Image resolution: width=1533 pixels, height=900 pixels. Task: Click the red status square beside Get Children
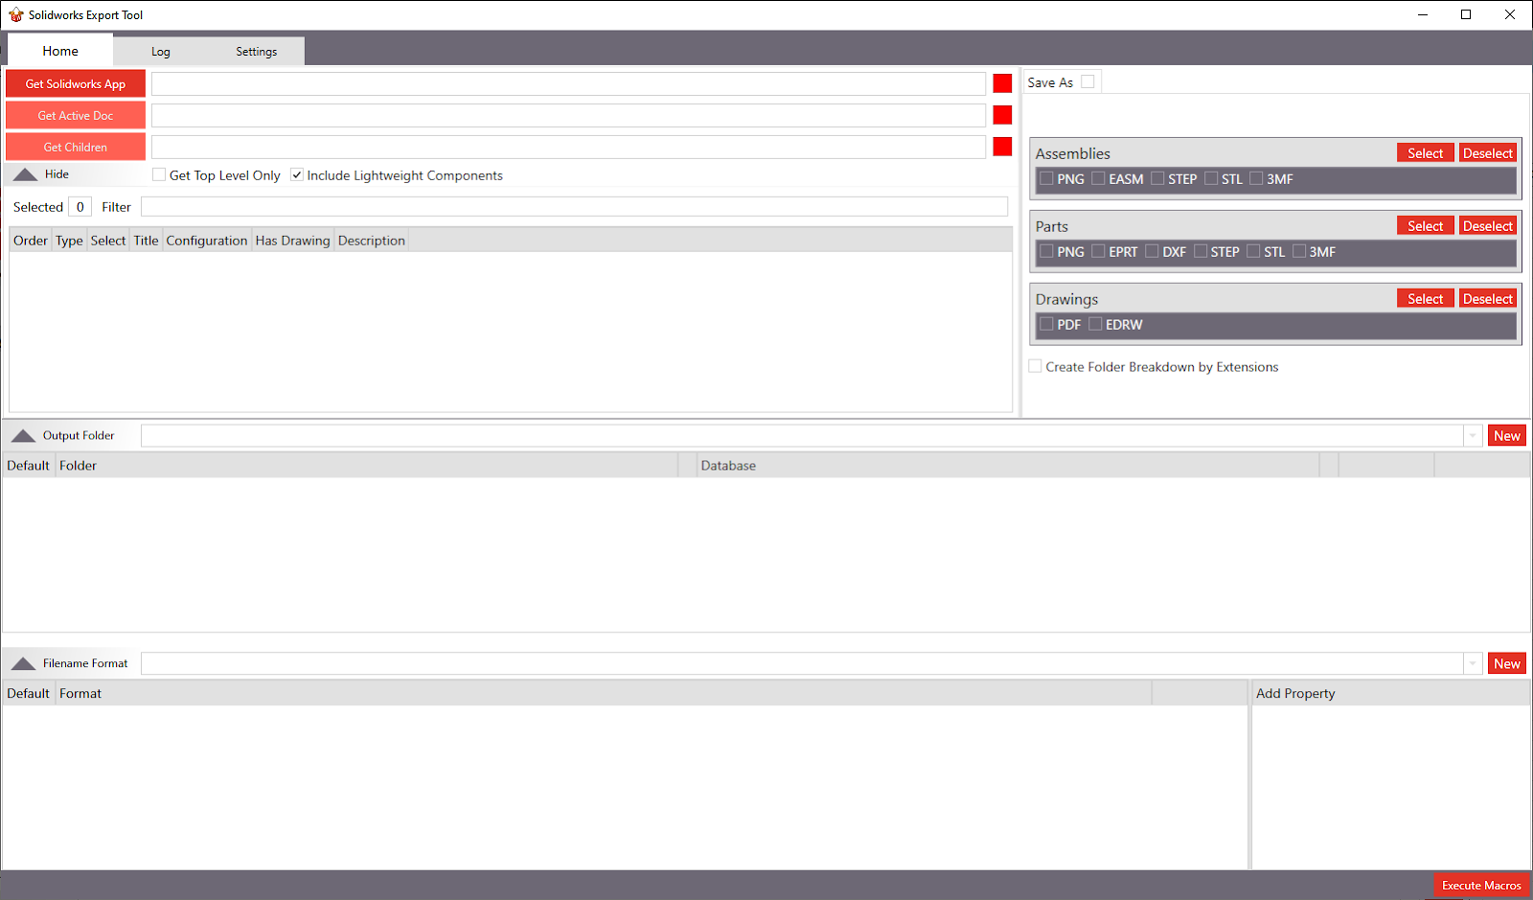coord(1002,147)
